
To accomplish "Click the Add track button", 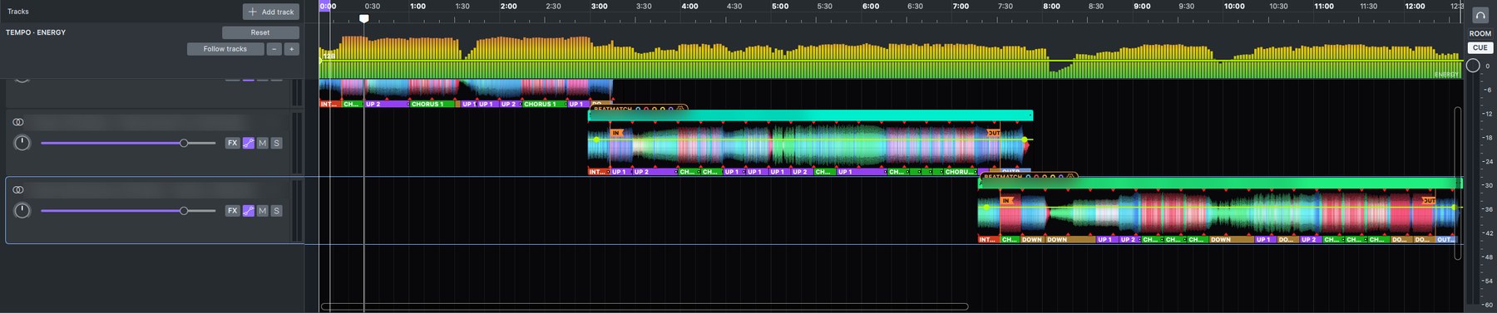I will (x=271, y=12).
